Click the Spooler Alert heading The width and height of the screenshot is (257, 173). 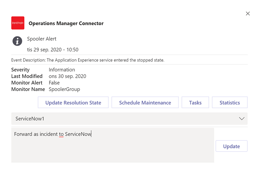[x=42, y=39]
